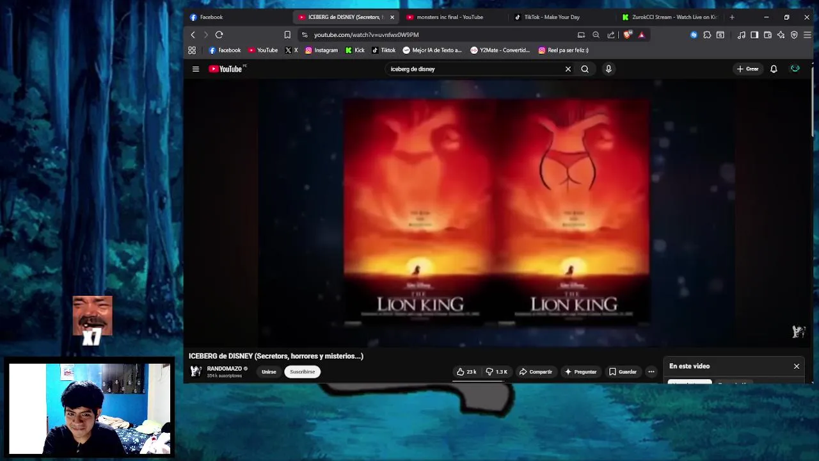The height and width of the screenshot is (461, 819).
Task: Open the Tiktok bookmark
Action: click(x=384, y=50)
